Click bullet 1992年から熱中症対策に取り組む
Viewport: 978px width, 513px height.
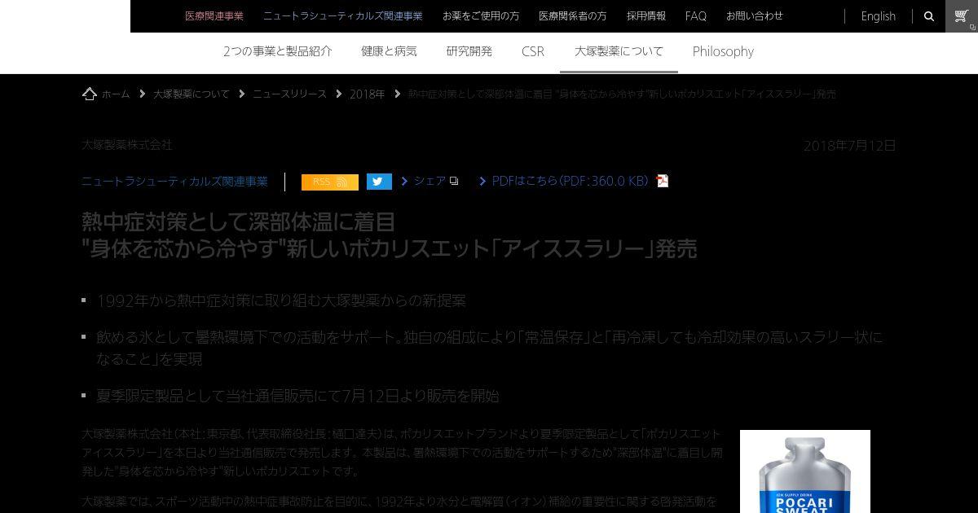point(281,300)
